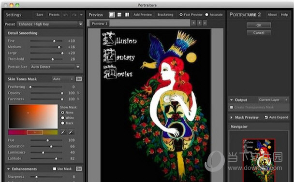Click the Large smoothing slider
The image size is (294, 182).
pos(46,53)
